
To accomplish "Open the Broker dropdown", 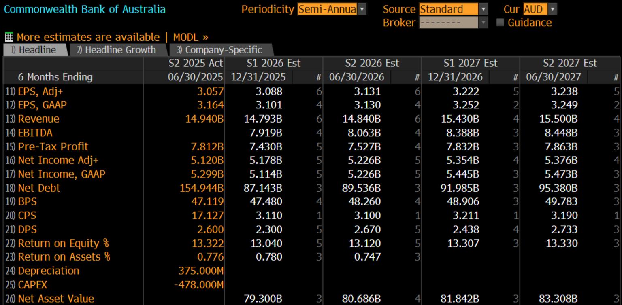I will 453,23.
